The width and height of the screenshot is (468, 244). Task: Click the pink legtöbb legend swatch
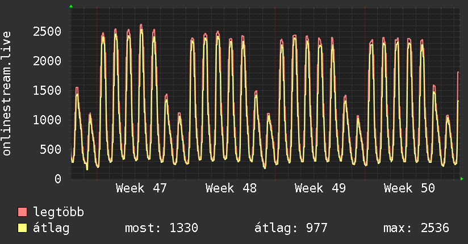coord(22,212)
